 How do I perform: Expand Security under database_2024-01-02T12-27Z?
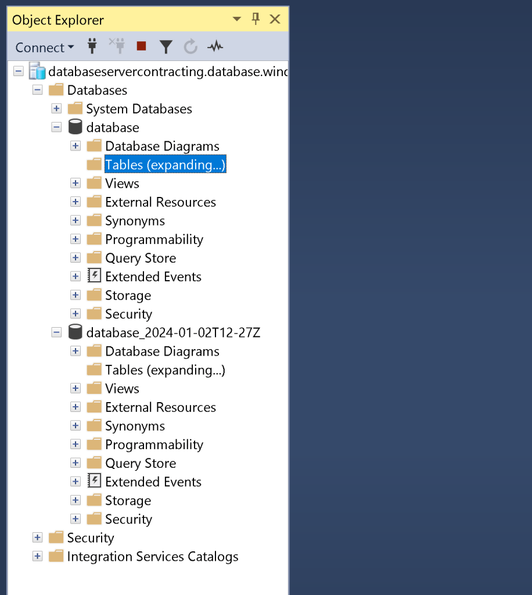click(x=76, y=518)
